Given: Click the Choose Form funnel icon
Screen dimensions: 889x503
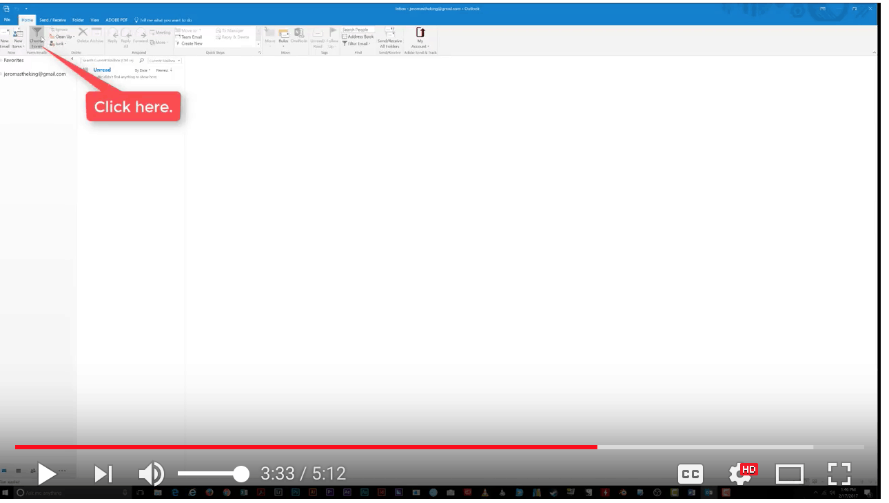Looking at the screenshot, I should [37, 39].
